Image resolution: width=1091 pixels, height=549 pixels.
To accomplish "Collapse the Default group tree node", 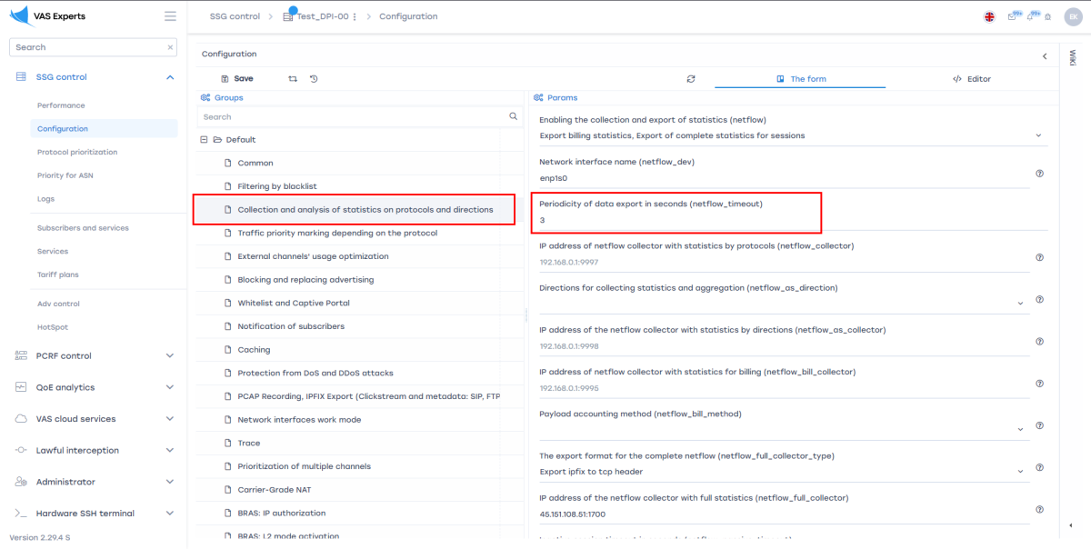I will point(205,140).
